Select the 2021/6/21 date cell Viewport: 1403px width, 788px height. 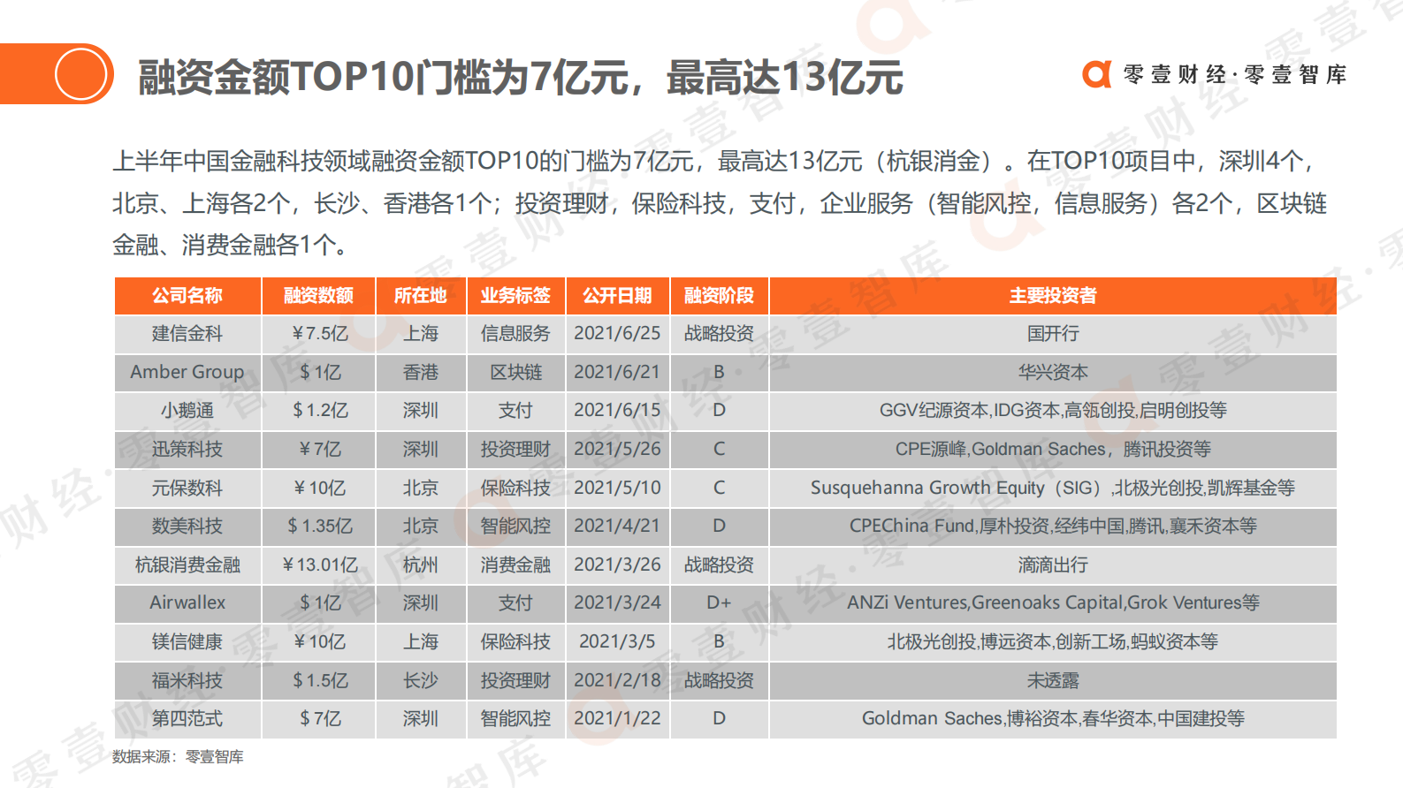(617, 372)
